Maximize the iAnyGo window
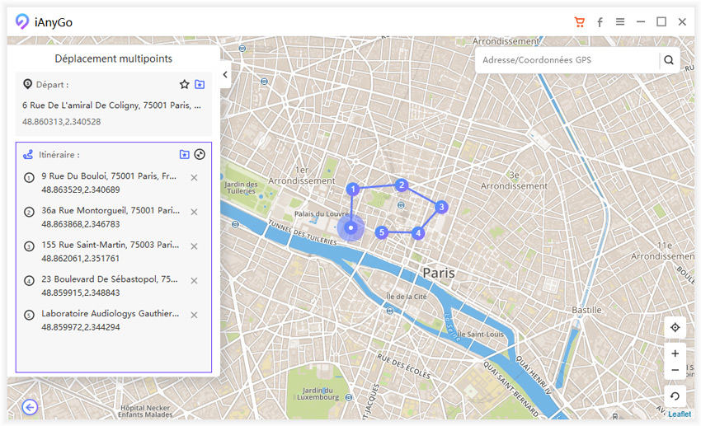The image size is (701, 426). (x=661, y=21)
